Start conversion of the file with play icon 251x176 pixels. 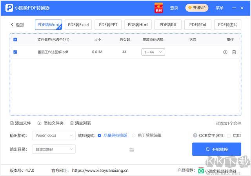click(x=225, y=52)
